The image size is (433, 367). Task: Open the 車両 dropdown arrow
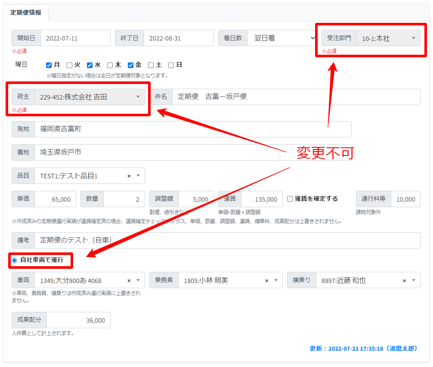click(x=138, y=280)
